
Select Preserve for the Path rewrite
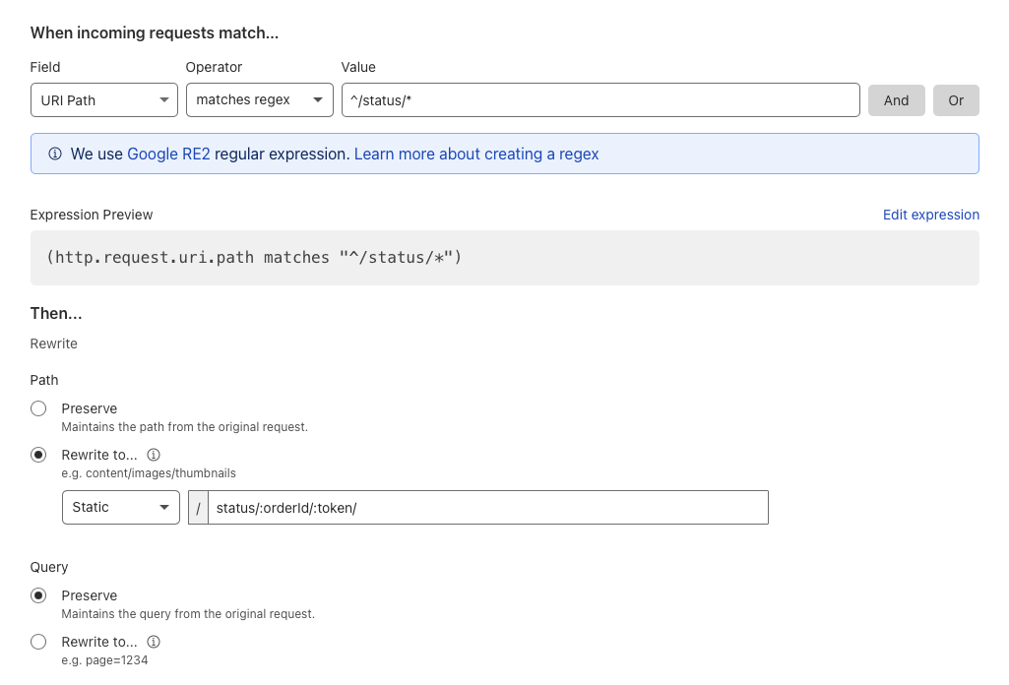pos(36,408)
